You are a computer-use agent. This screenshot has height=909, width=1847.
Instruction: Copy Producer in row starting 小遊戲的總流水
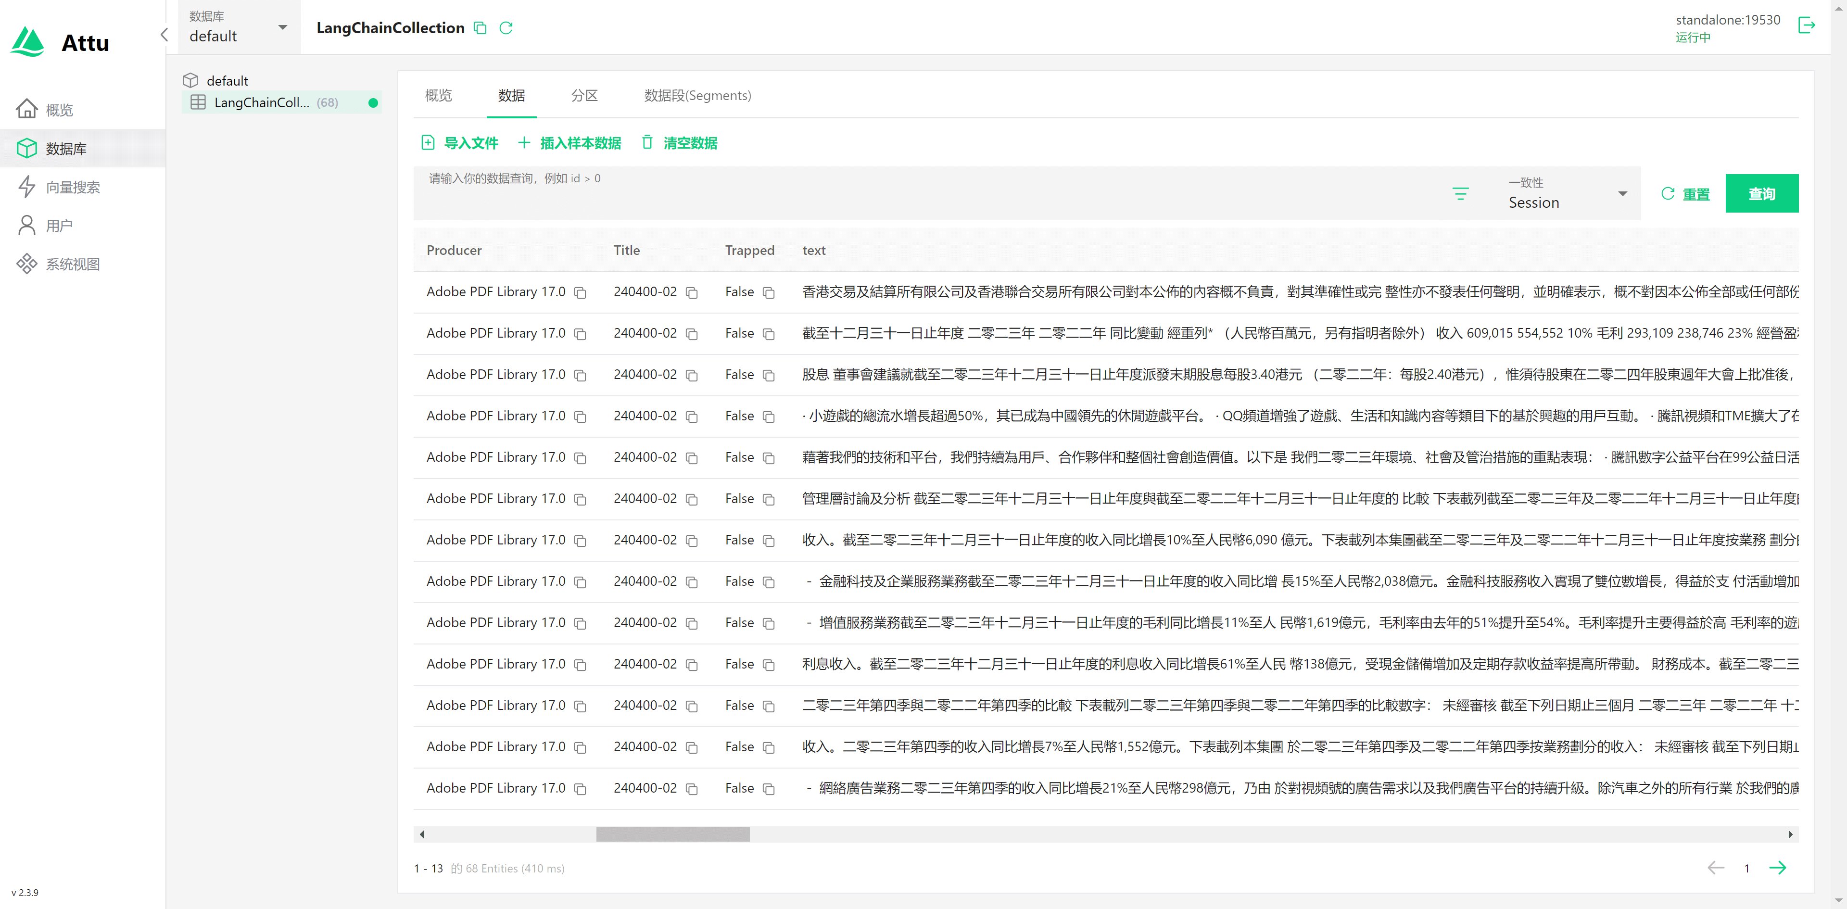[580, 417]
